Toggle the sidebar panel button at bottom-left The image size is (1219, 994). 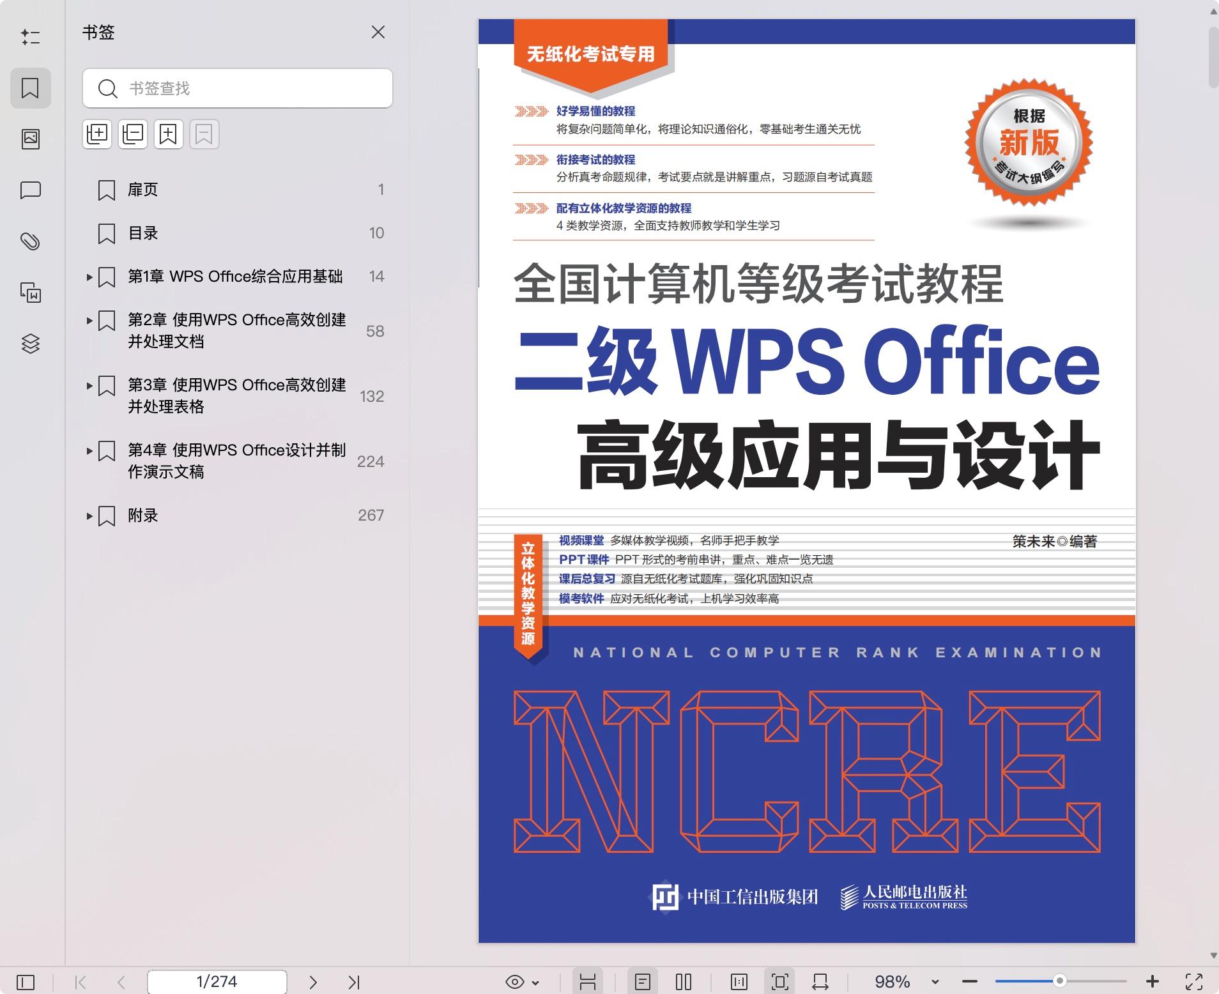(x=26, y=982)
